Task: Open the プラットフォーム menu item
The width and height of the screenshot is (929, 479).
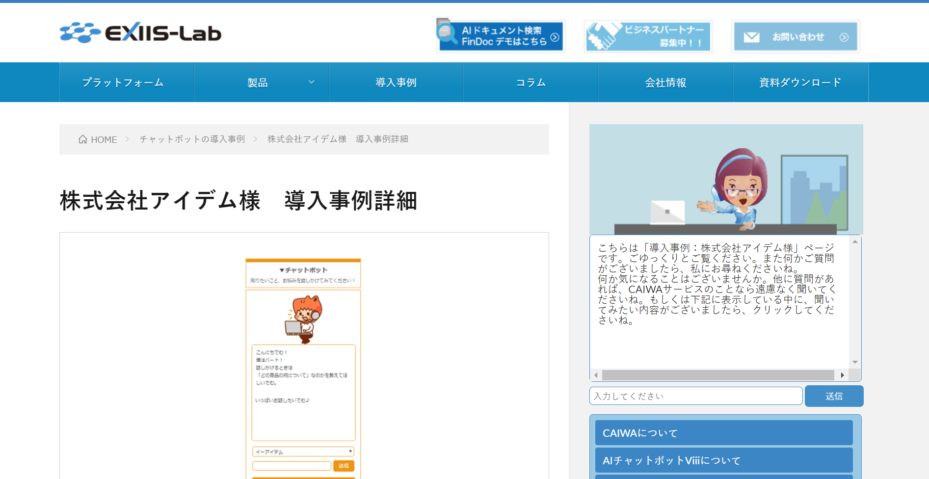Action: click(123, 82)
